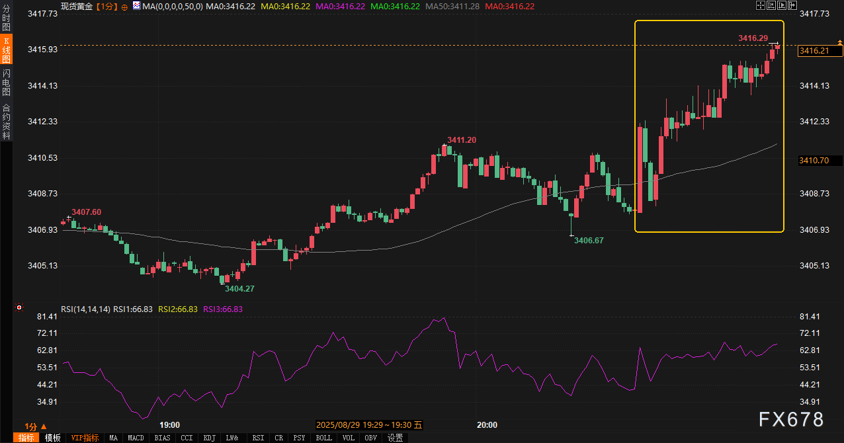The width and height of the screenshot is (844, 443).
Task: Select the K线图 sidebar view
Action: pyautogui.click(x=6, y=50)
